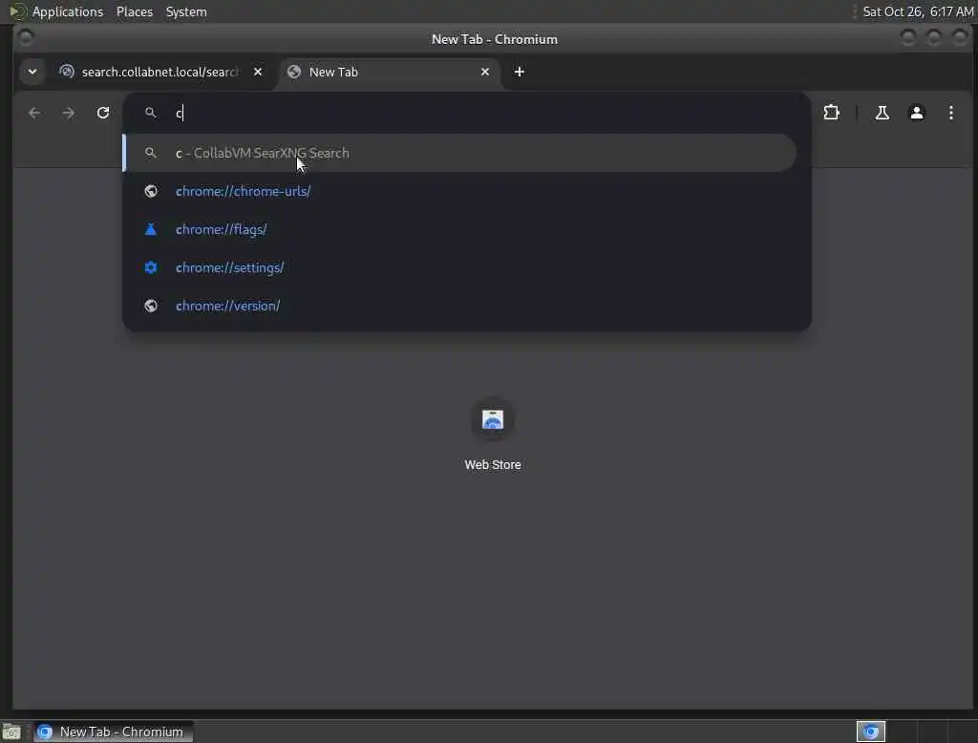Click the globe icon beside chrome://version/
The width and height of the screenshot is (978, 743).
tap(150, 306)
